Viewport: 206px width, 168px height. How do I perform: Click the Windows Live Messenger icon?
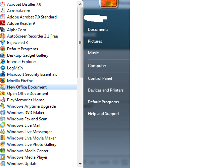coord(3,131)
